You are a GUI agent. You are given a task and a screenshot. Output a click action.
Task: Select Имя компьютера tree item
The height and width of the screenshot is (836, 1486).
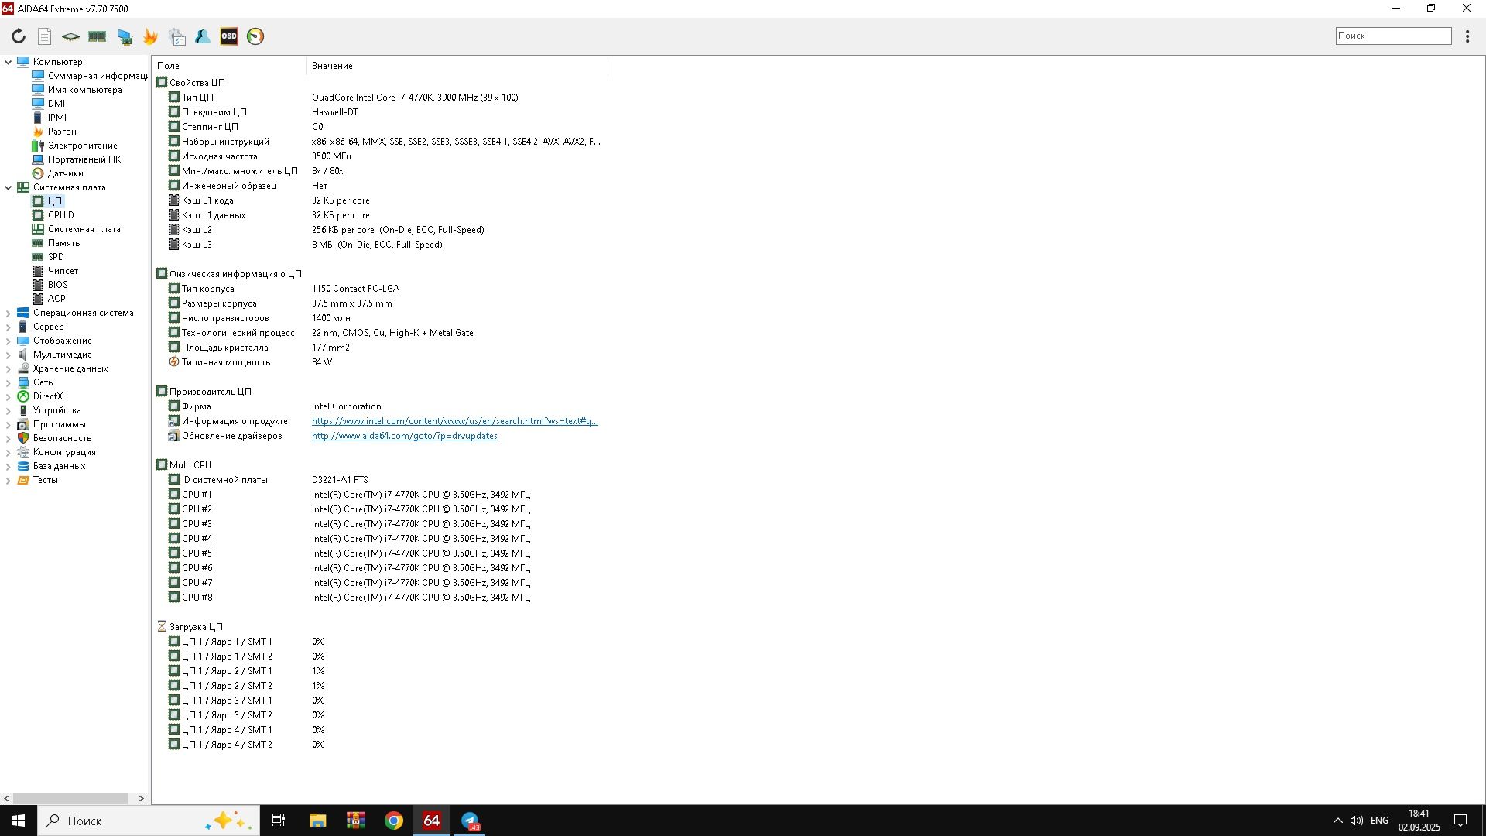coord(77,90)
